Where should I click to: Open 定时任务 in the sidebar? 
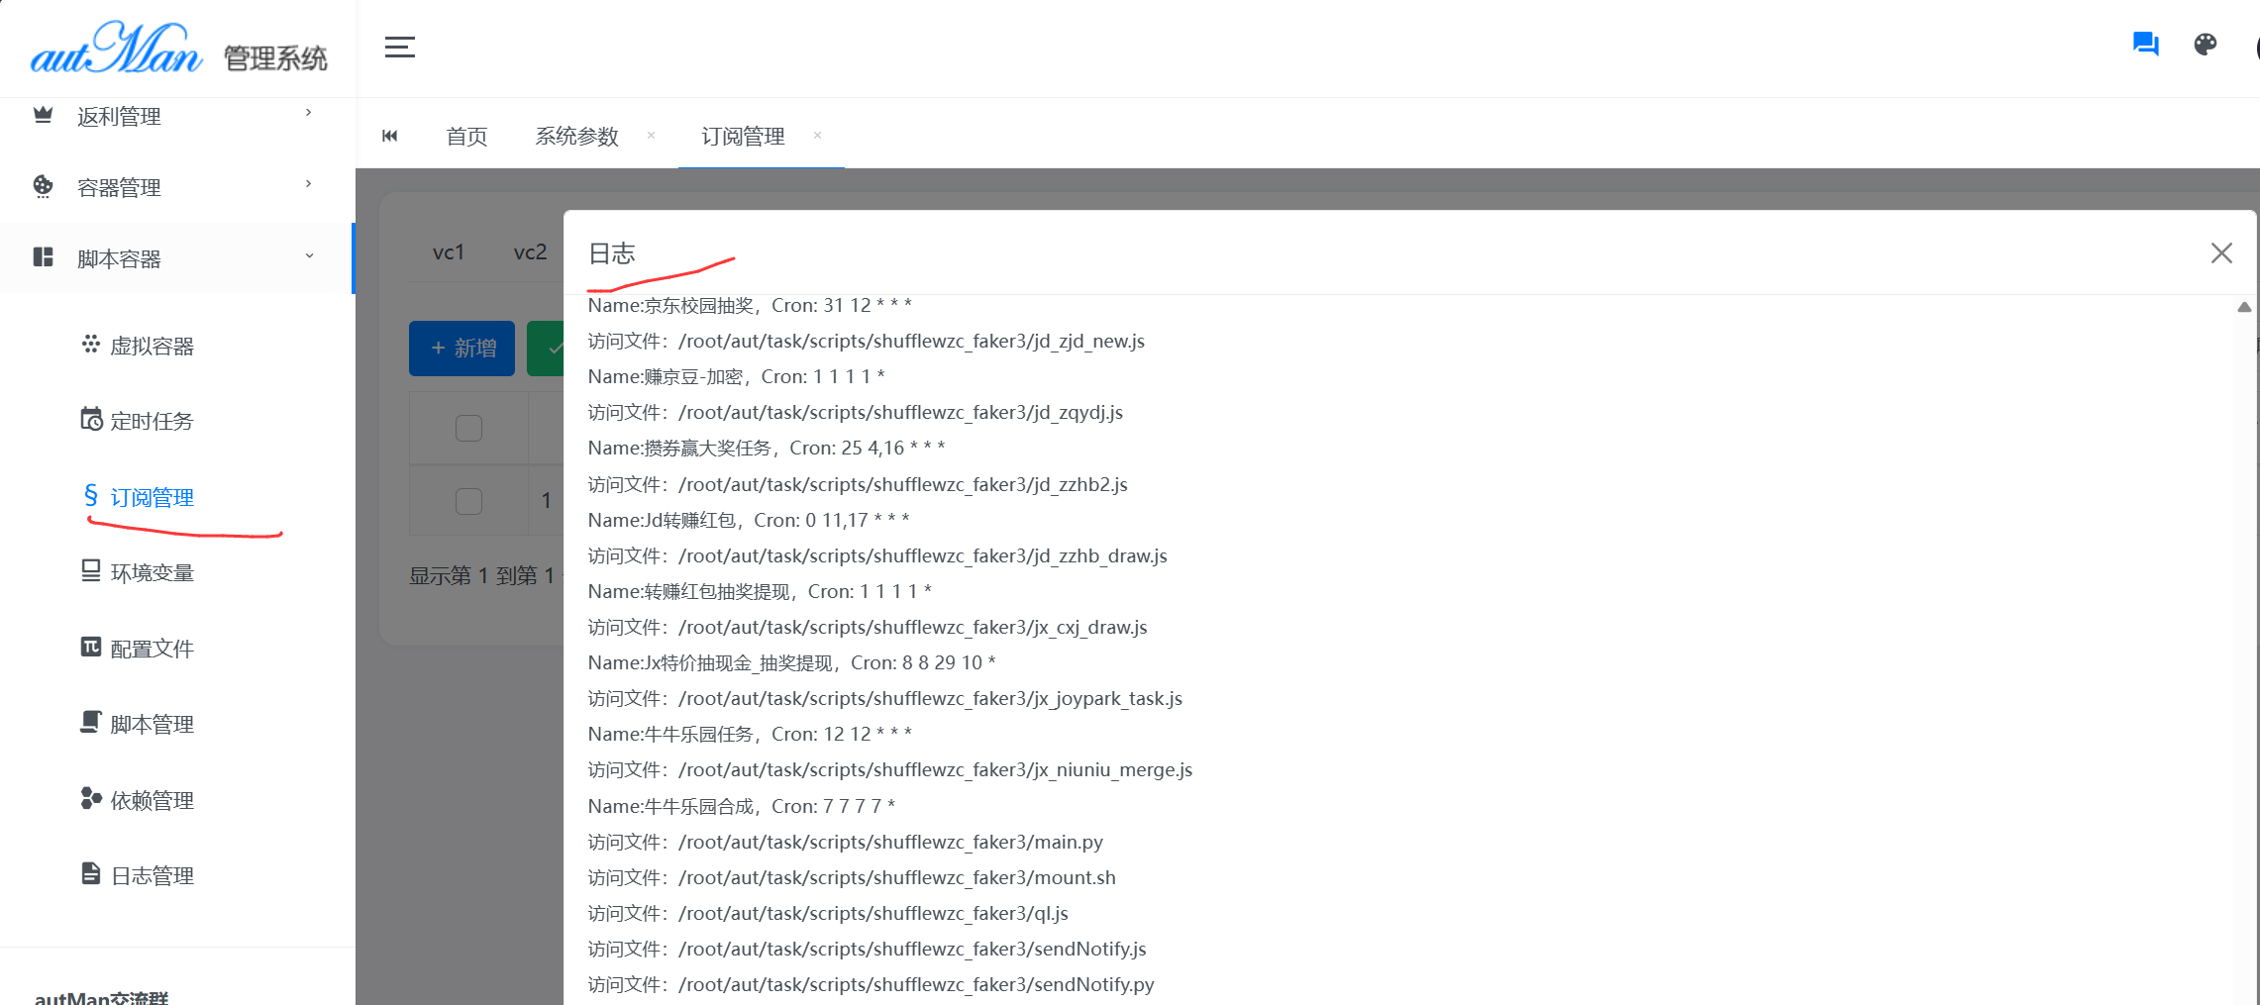152,422
